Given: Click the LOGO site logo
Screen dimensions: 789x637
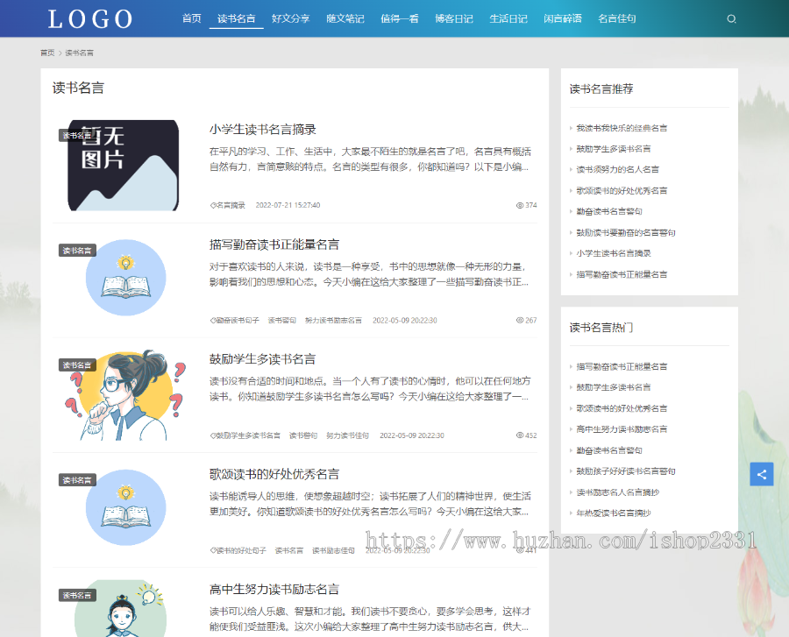Looking at the screenshot, I should pos(90,19).
